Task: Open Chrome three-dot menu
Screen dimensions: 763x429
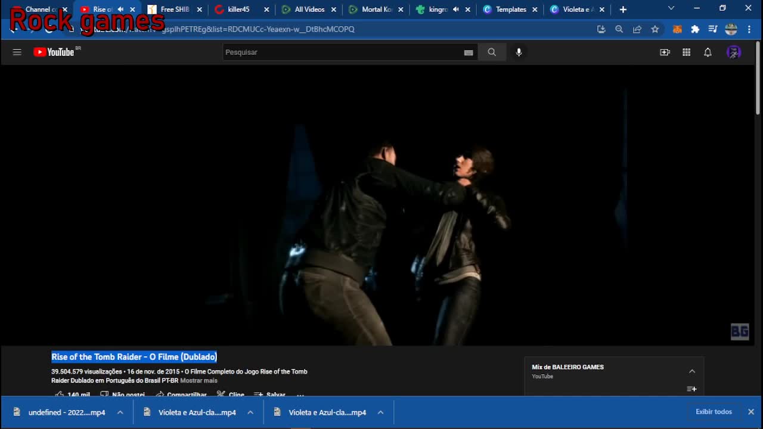Action: pyautogui.click(x=749, y=29)
